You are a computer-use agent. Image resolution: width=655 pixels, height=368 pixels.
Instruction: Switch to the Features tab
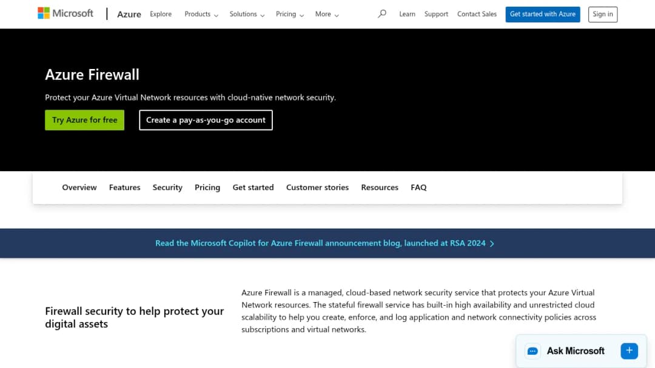(x=124, y=188)
